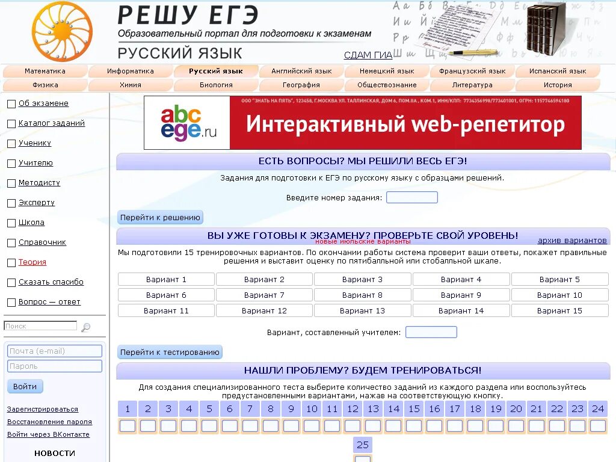616x462 pixels.
Task: Follow the СДАМ ГИА link
Action: pos(368,55)
